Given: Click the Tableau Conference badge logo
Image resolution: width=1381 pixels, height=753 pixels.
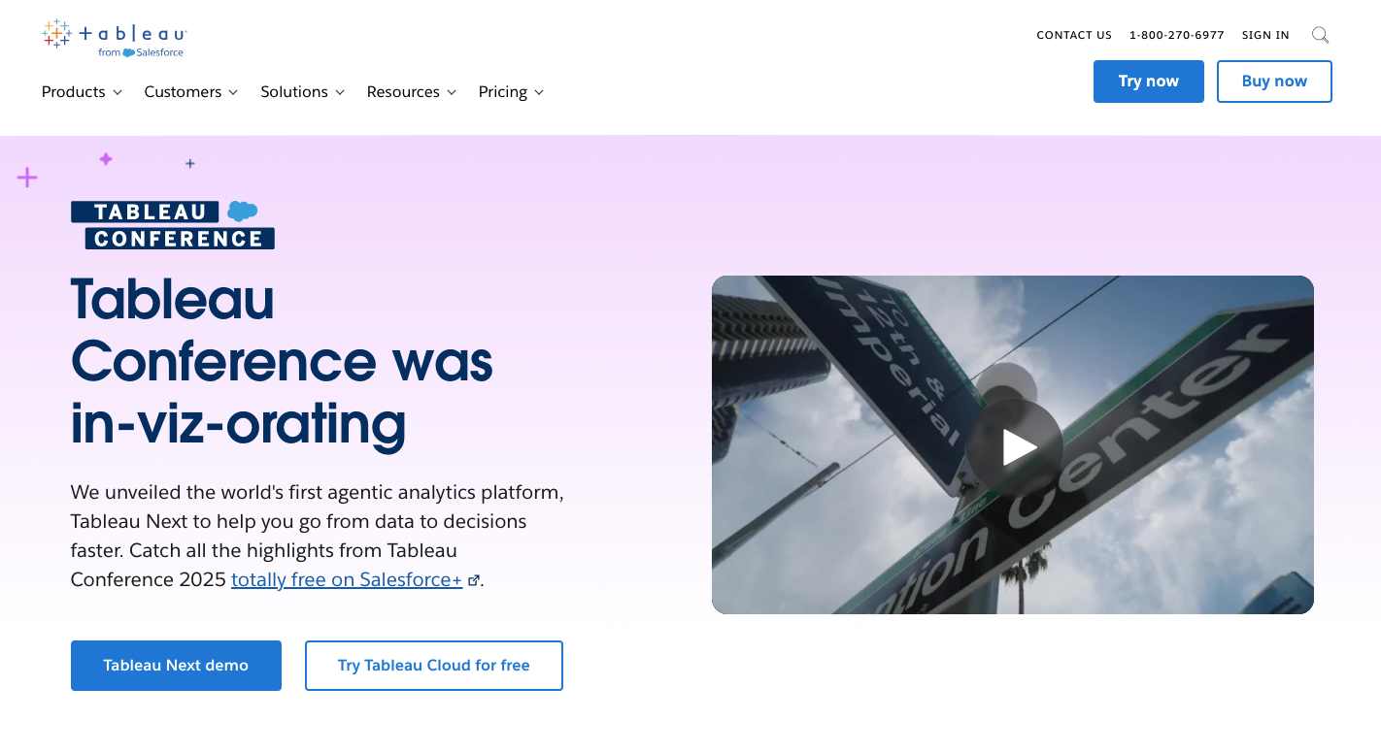Looking at the screenshot, I should (x=173, y=225).
